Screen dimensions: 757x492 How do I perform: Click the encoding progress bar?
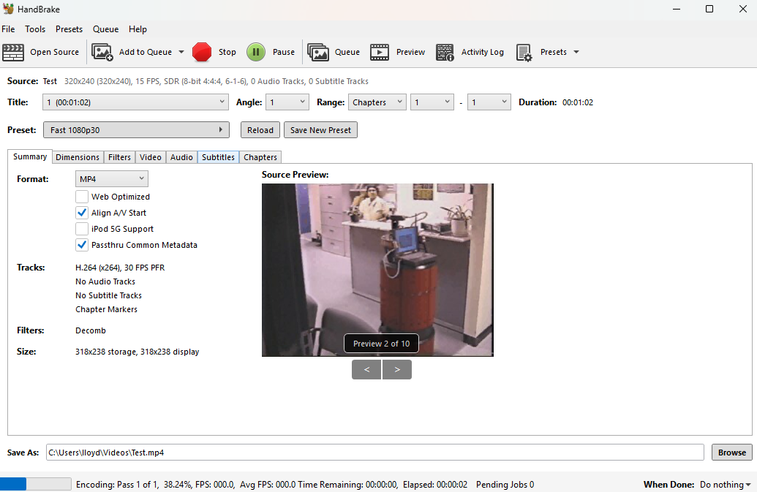(x=36, y=484)
